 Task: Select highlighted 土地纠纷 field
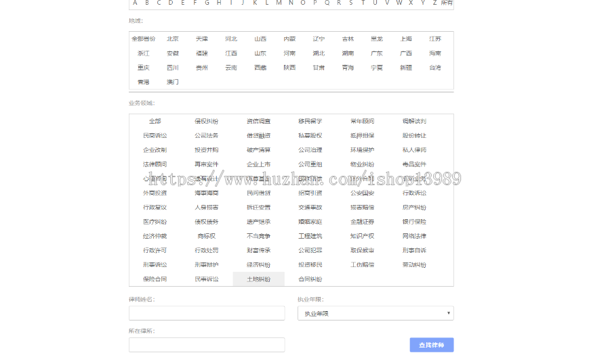(x=258, y=279)
